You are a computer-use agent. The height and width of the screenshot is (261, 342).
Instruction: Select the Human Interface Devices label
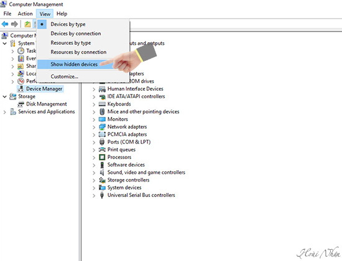point(135,89)
